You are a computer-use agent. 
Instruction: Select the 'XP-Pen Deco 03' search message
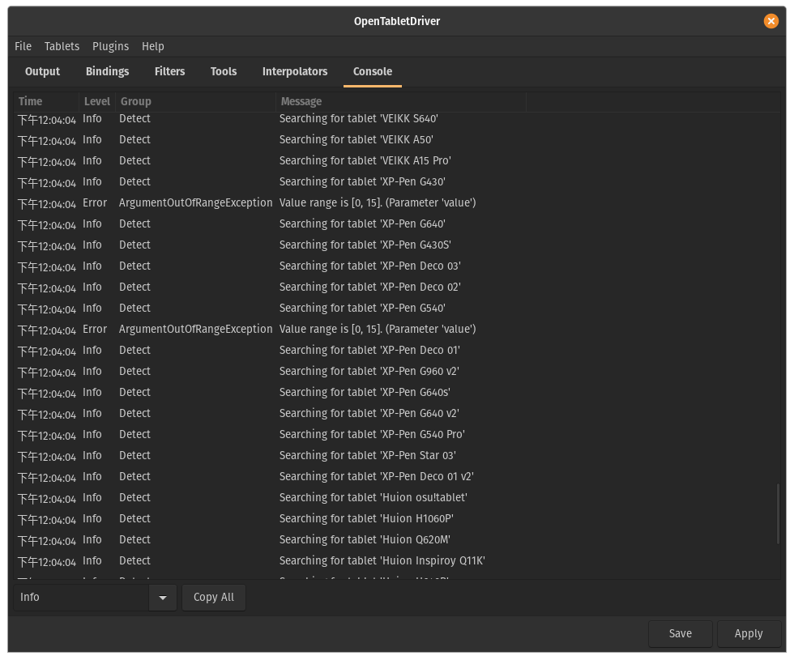point(370,266)
